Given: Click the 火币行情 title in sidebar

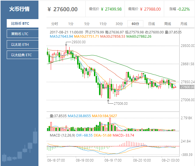Looking at the screenshot, I should pyautogui.click(x=19, y=9).
